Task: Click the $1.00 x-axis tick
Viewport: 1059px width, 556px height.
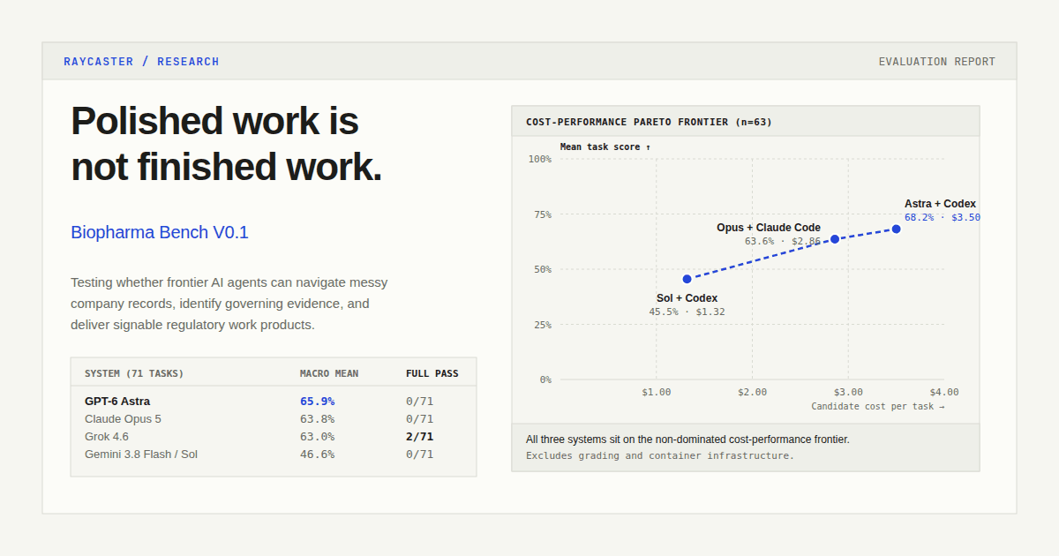Action: [657, 392]
